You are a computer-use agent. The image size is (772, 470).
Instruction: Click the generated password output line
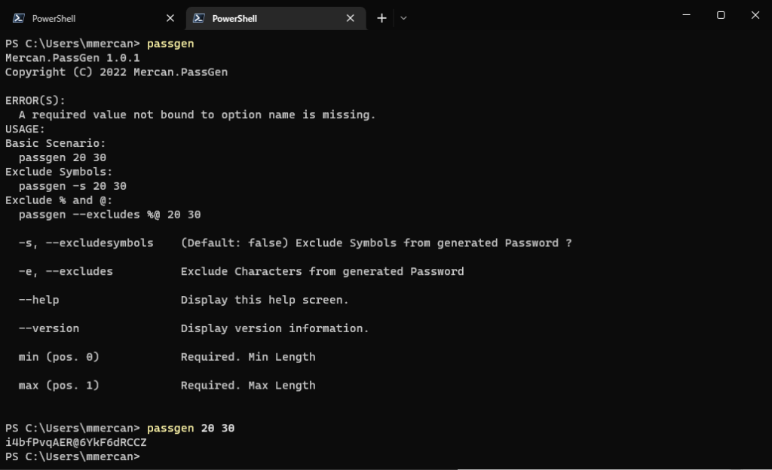click(x=76, y=442)
